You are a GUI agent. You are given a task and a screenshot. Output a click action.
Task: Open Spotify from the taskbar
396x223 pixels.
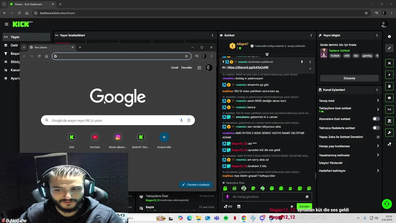point(226,218)
